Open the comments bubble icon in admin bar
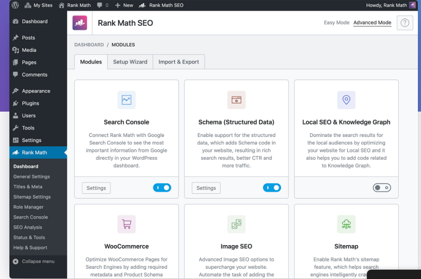 tap(100, 5)
